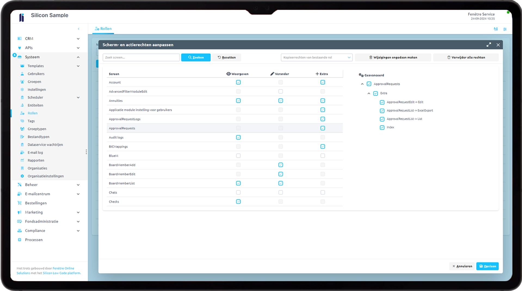The width and height of the screenshot is (522, 291).
Task: Open Organisaties in the sidebar
Action: point(37,168)
